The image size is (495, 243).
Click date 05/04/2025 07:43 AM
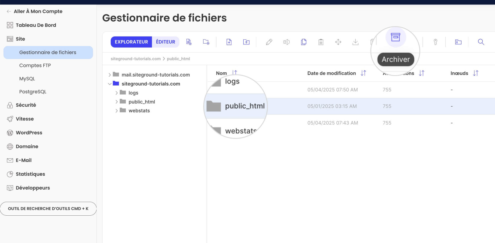[333, 123]
